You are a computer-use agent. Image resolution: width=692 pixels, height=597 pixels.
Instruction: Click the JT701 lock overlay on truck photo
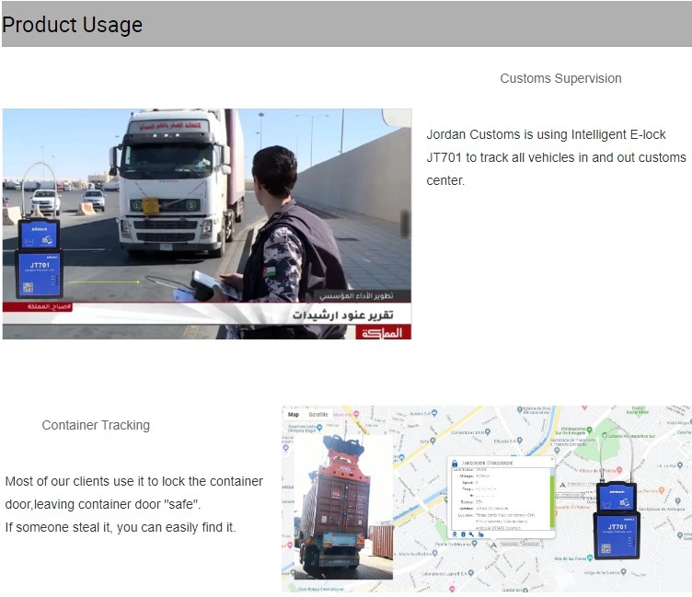[40, 230]
